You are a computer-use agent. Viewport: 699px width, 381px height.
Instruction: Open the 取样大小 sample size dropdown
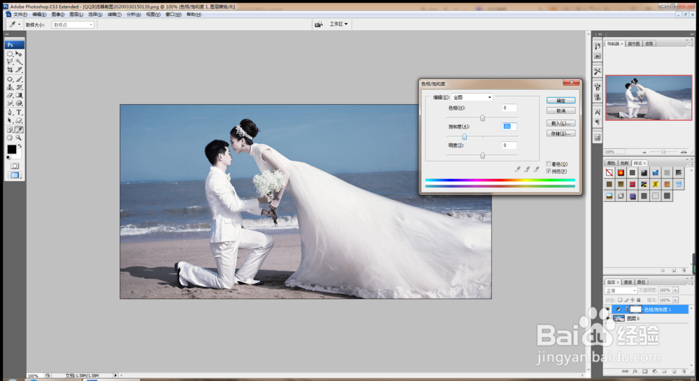coord(73,25)
